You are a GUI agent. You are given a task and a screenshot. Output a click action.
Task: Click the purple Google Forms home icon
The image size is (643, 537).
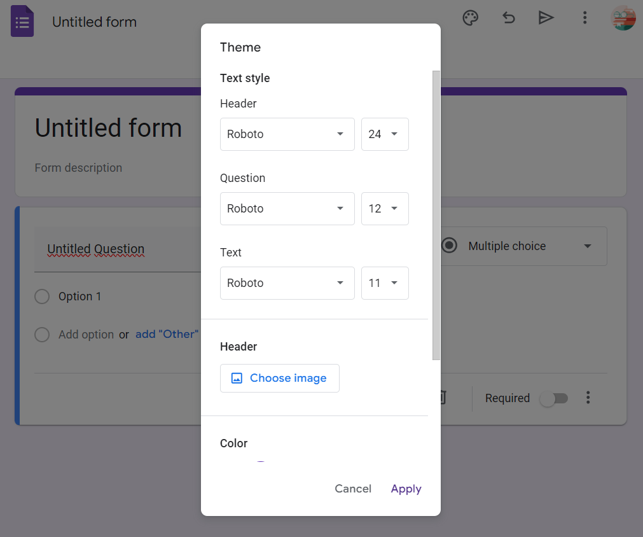(22, 21)
